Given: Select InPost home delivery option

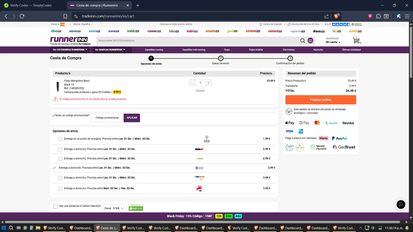Looking at the screenshot, I should pyautogui.click(x=60, y=159).
